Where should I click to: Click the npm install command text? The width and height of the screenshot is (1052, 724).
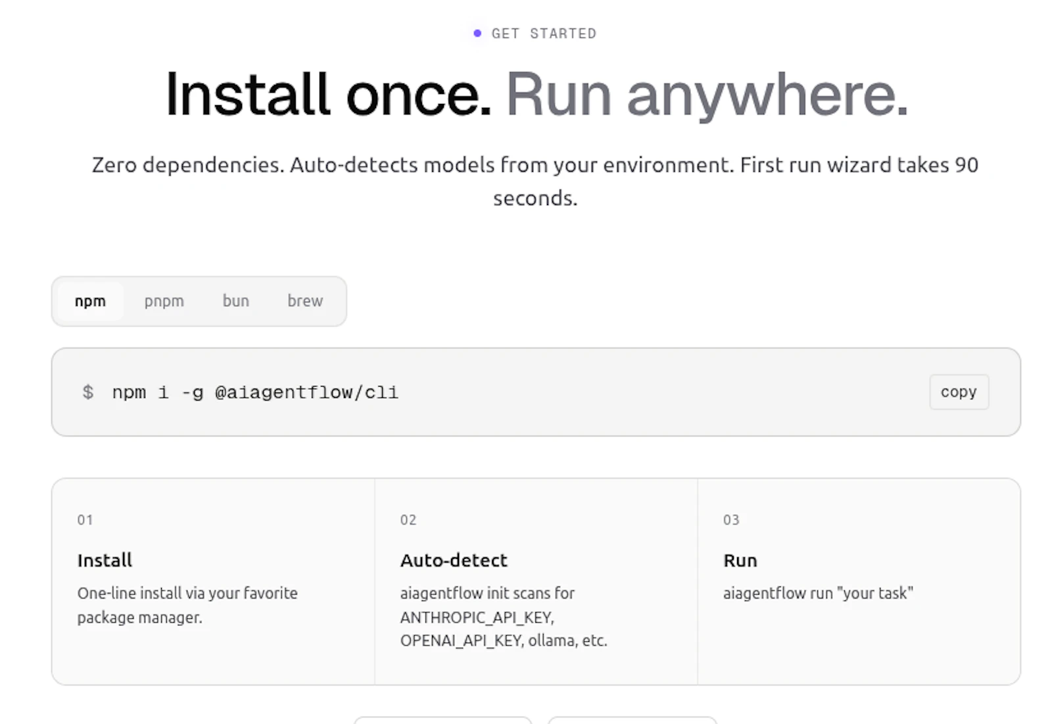click(x=255, y=393)
